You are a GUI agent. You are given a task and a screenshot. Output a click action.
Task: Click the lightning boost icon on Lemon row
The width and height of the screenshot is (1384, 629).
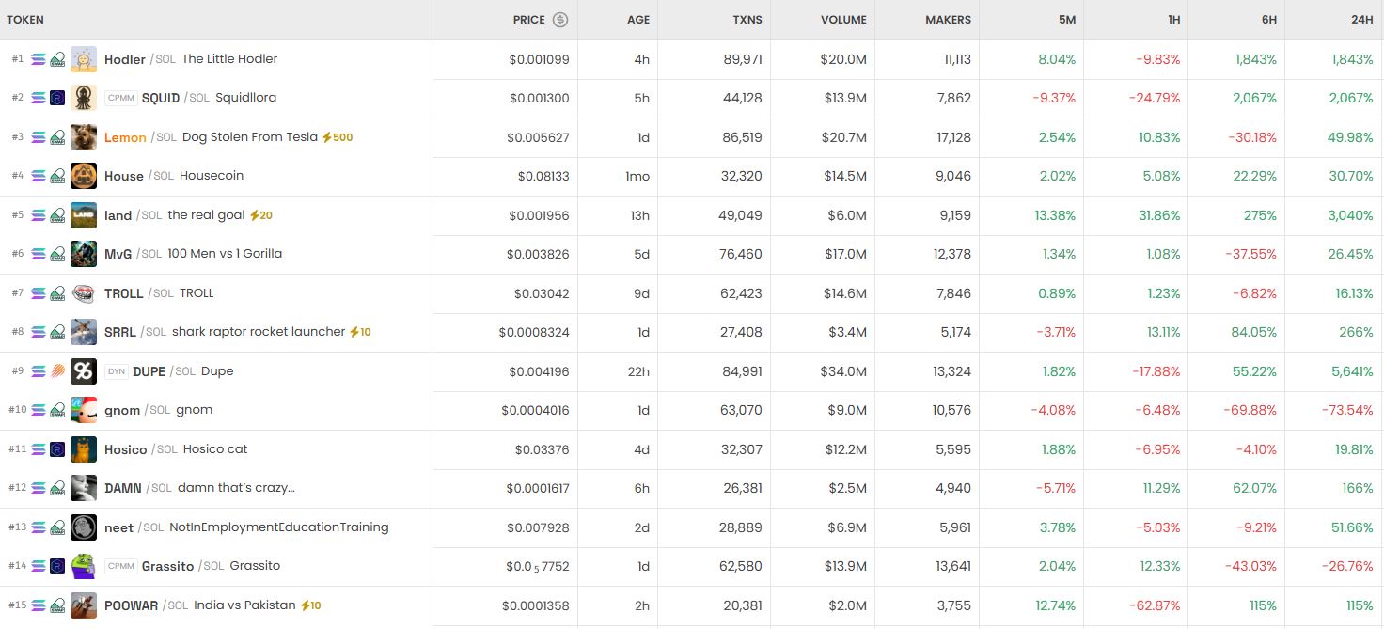point(327,137)
